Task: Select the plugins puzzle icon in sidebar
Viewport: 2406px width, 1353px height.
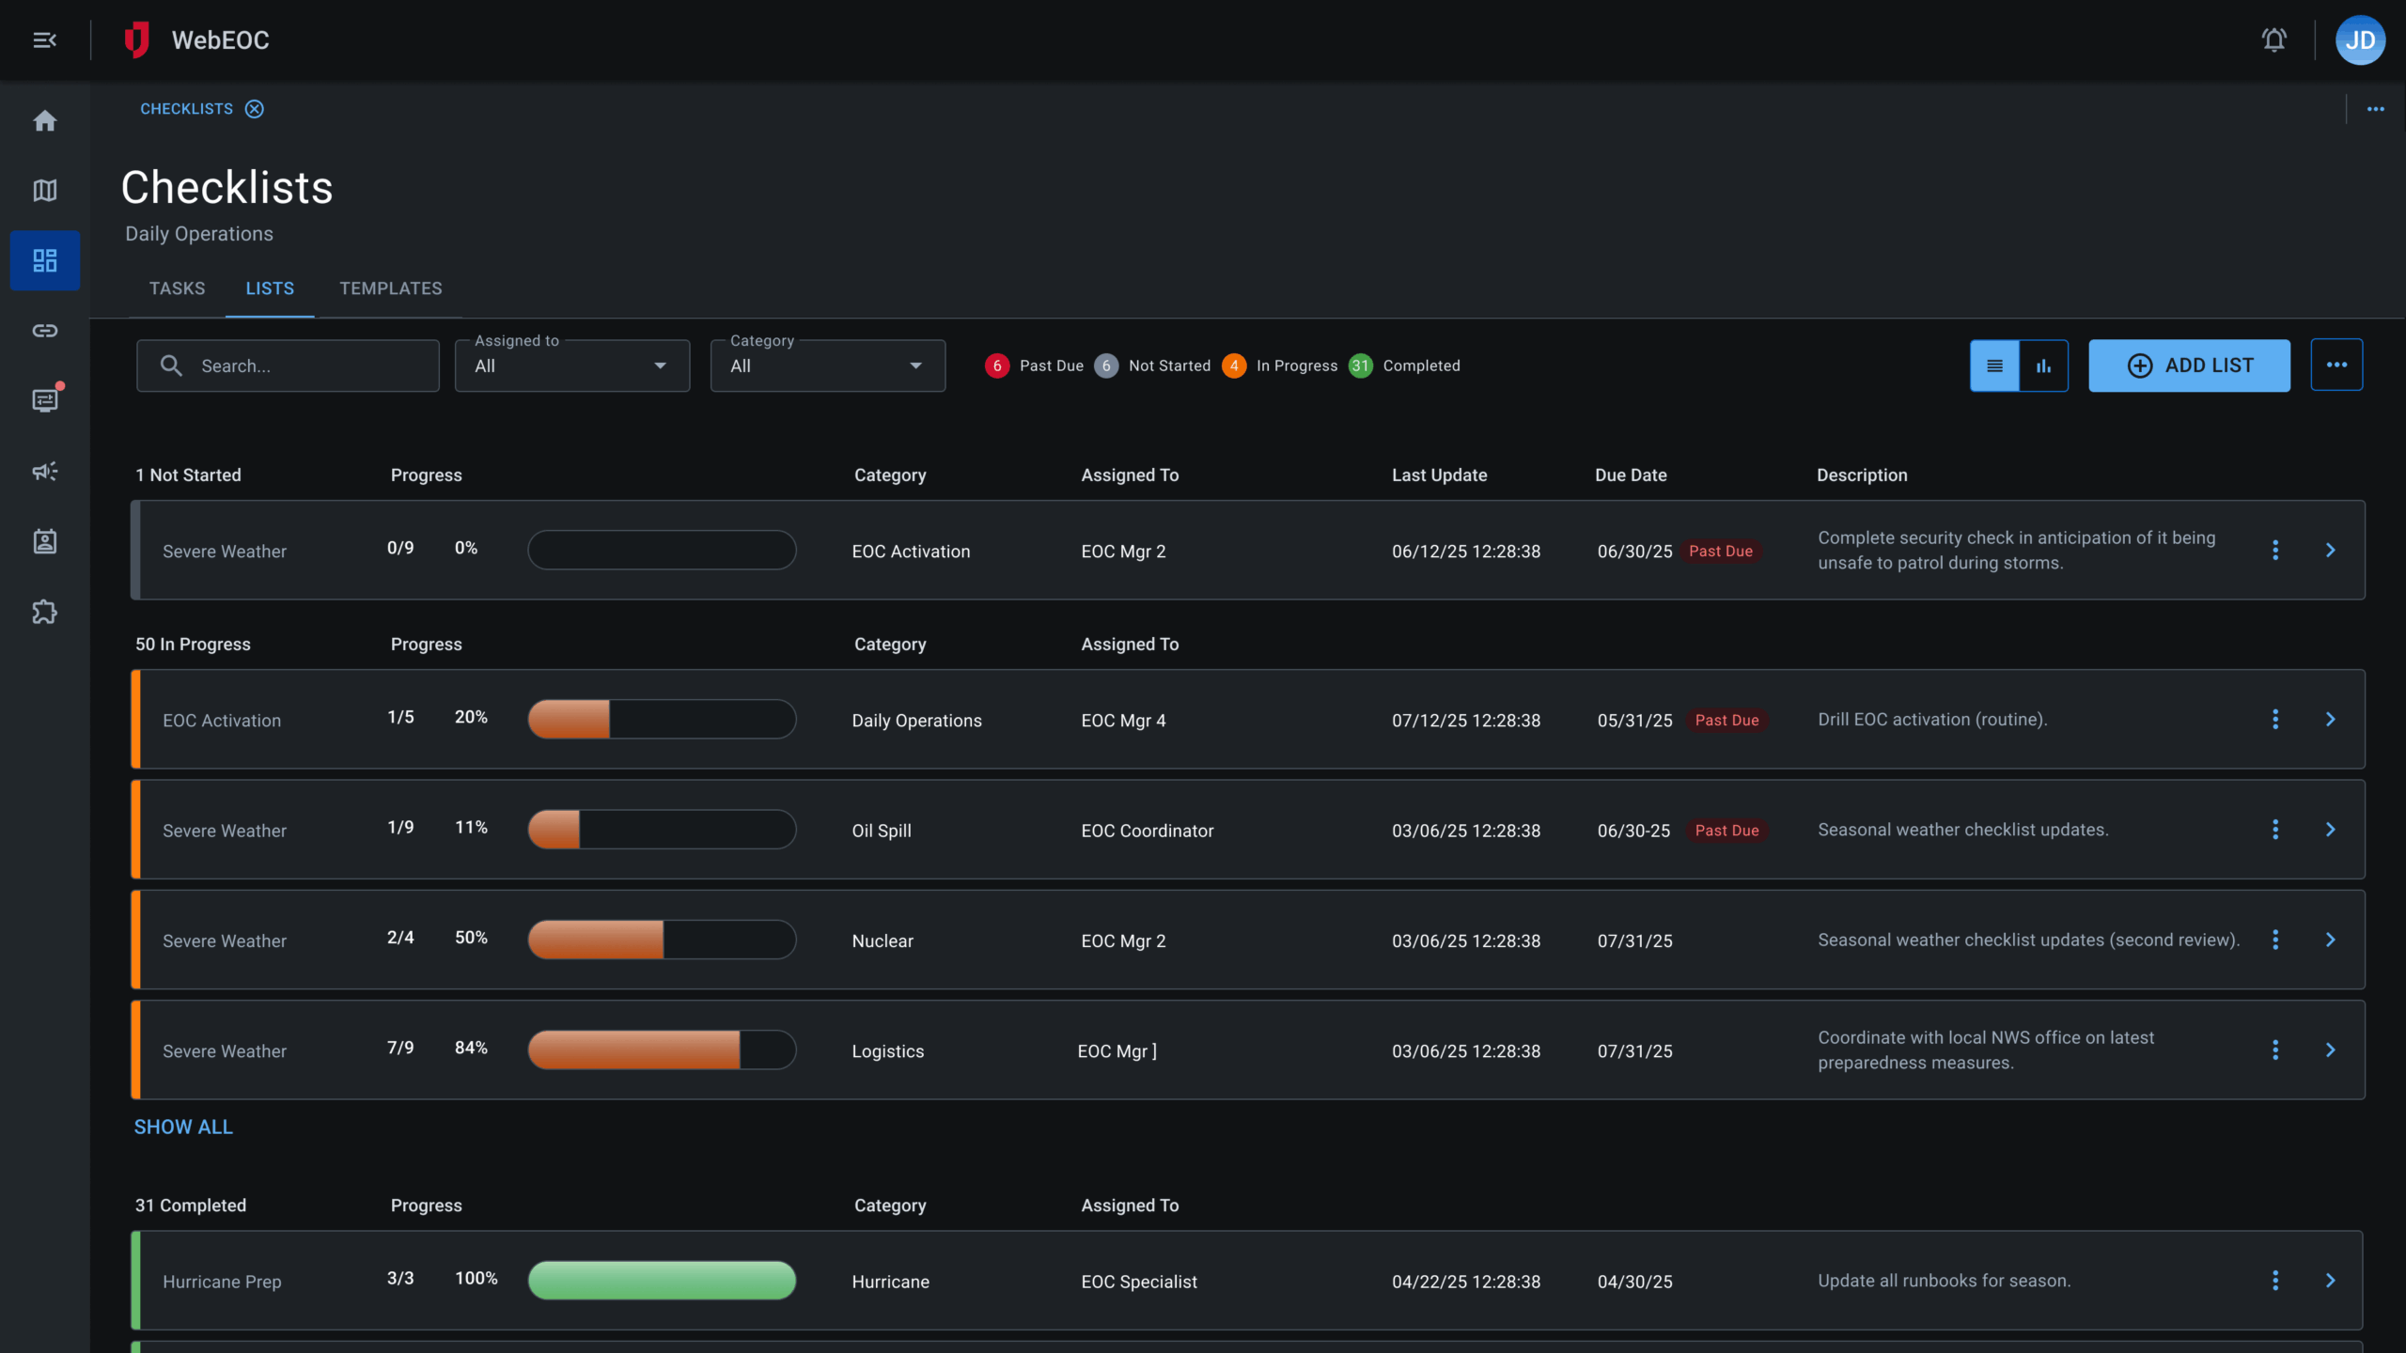Action: [x=44, y=611]
